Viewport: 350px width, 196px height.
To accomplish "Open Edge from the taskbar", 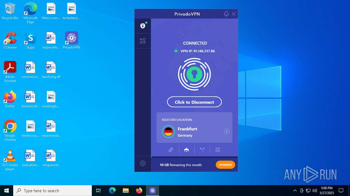I will coord(112,191).
